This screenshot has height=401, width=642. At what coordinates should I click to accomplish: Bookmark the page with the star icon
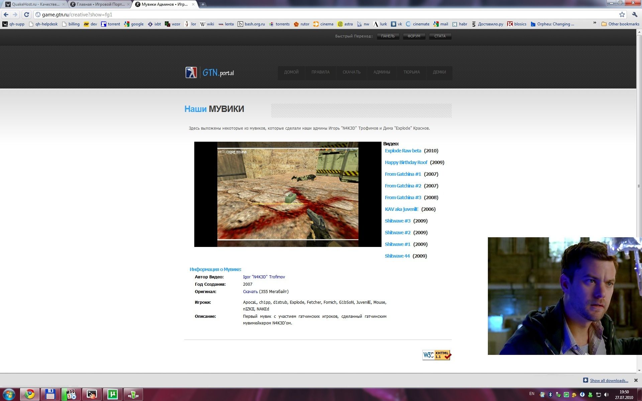click(622, 15)
